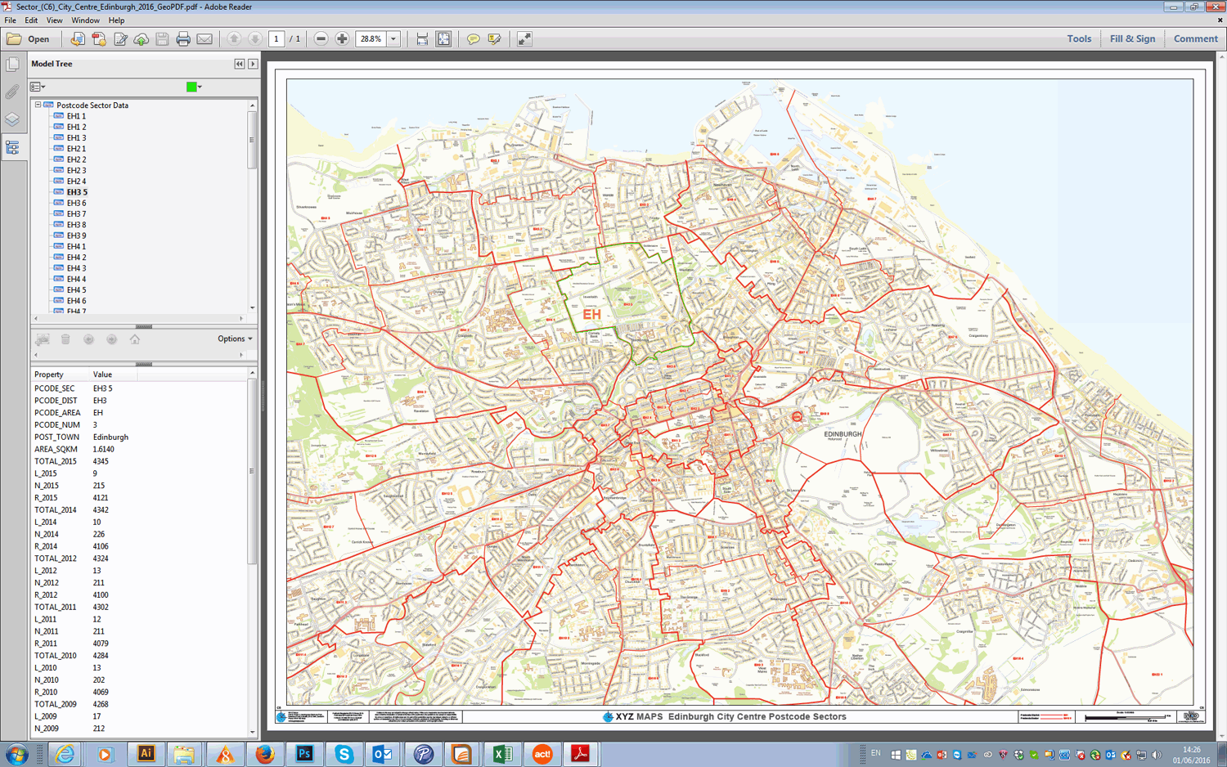Add a sticky note comment

click(x=473, y=38)
